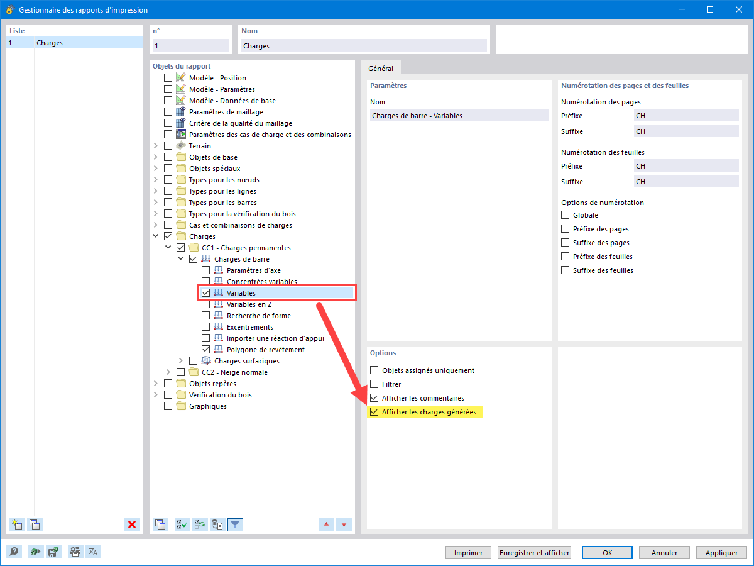Image resolution: width=754 pixels, height=566 pixels.
Task: Click the language translation icon
Action: coord(93,552)
